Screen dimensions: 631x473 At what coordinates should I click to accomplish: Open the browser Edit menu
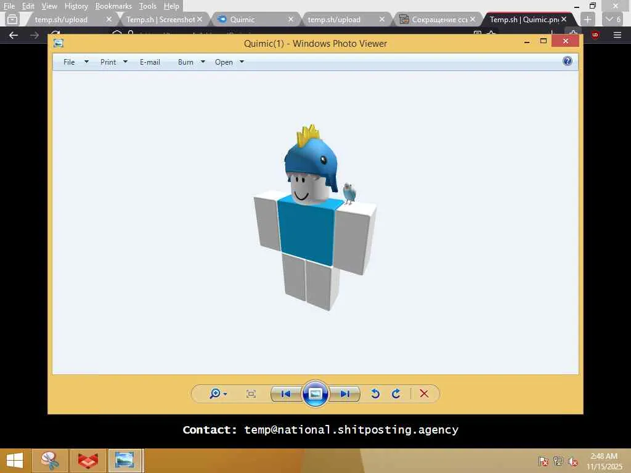[28, 6]
